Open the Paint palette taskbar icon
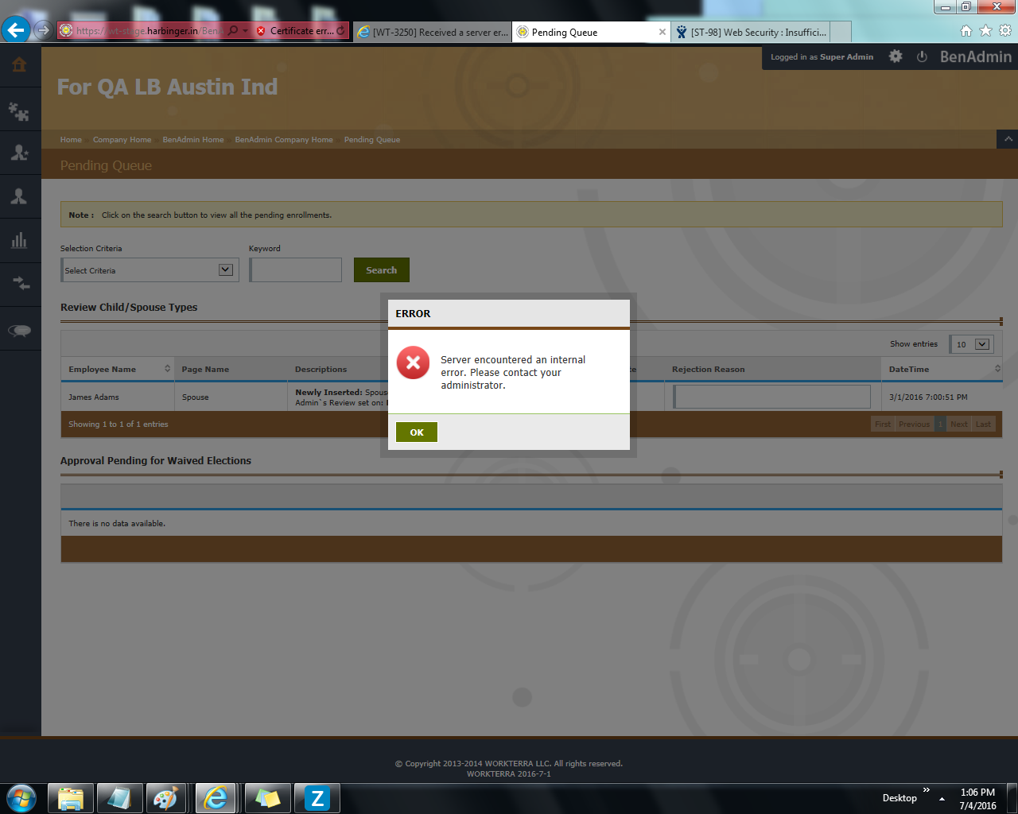 click(x=165, y=798)
